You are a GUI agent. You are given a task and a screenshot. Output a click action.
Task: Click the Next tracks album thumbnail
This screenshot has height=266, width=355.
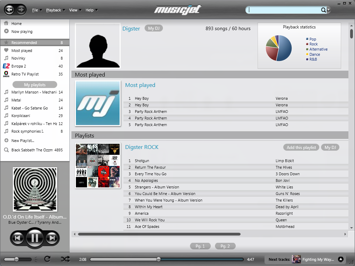[296, 259]
